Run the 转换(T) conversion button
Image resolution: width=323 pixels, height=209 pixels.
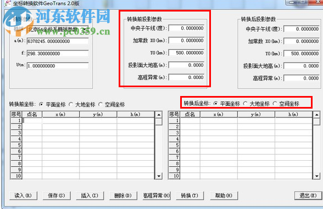[190, 196]
